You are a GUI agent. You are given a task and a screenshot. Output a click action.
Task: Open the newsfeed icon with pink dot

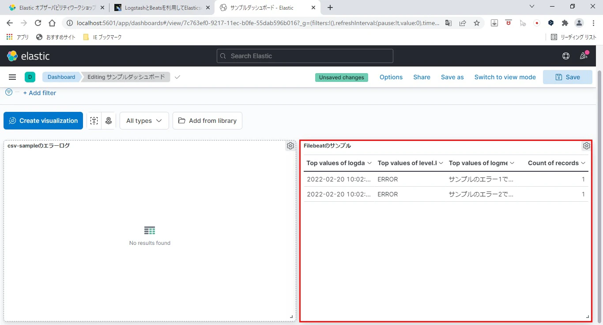[584, 55]
